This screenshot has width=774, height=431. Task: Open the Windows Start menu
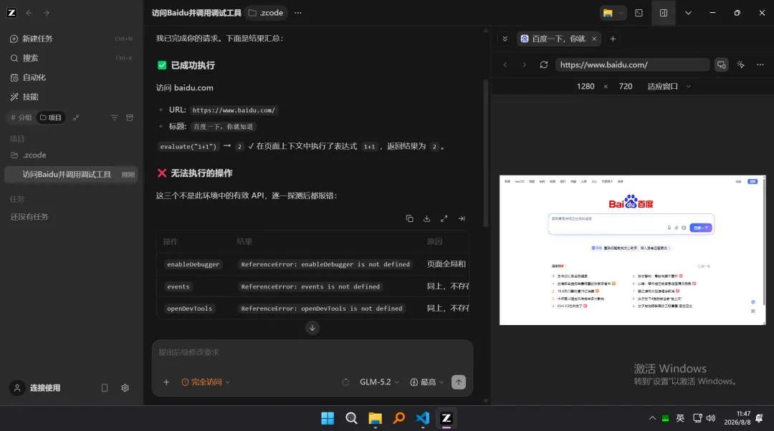(328, 418)
